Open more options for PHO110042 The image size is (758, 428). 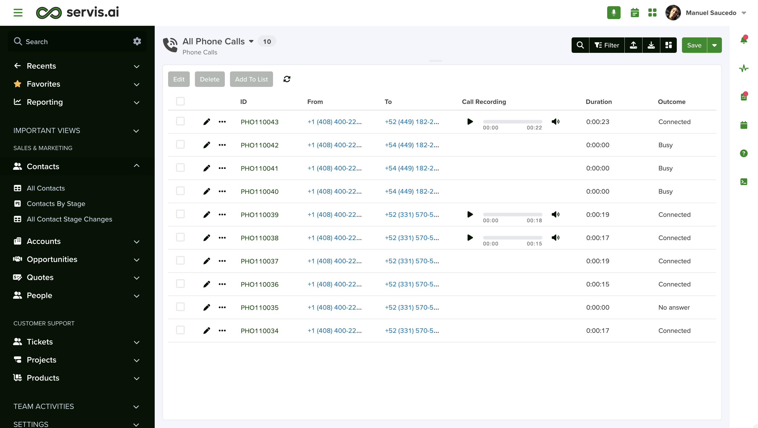[222, 145]
